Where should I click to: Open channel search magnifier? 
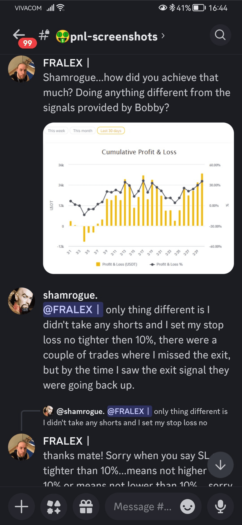(220, 35)
